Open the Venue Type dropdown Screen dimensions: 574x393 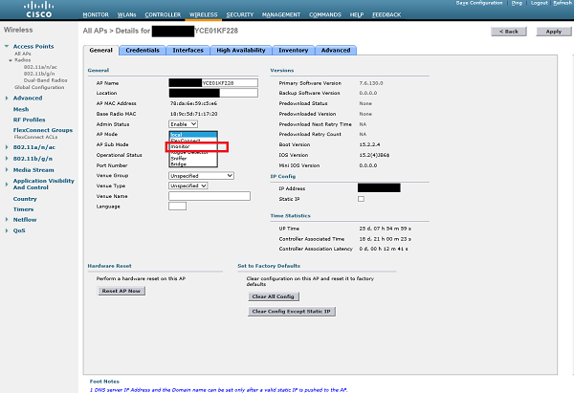pyautogui.click(x=188, y=186)
